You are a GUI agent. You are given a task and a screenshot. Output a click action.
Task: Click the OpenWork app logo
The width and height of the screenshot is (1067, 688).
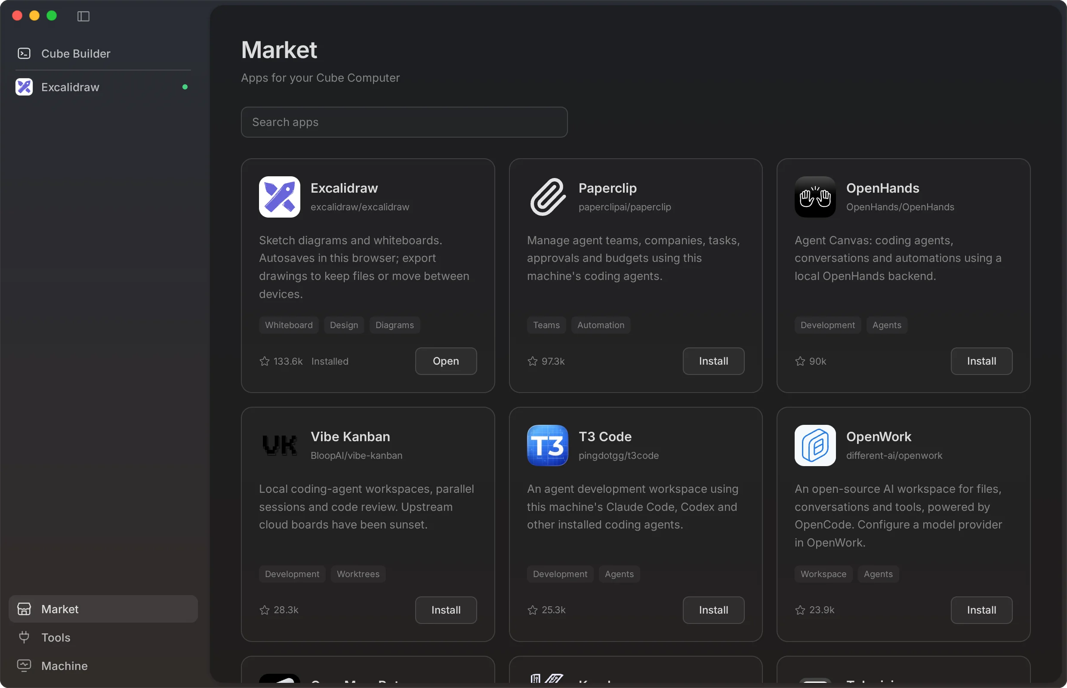click(x=815, y=445)
